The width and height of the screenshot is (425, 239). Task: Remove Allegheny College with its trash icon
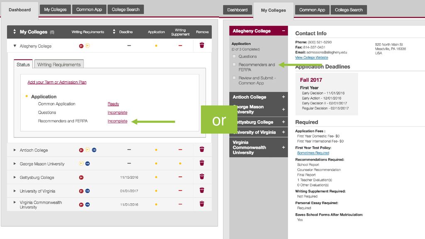(x=202, y=45)
